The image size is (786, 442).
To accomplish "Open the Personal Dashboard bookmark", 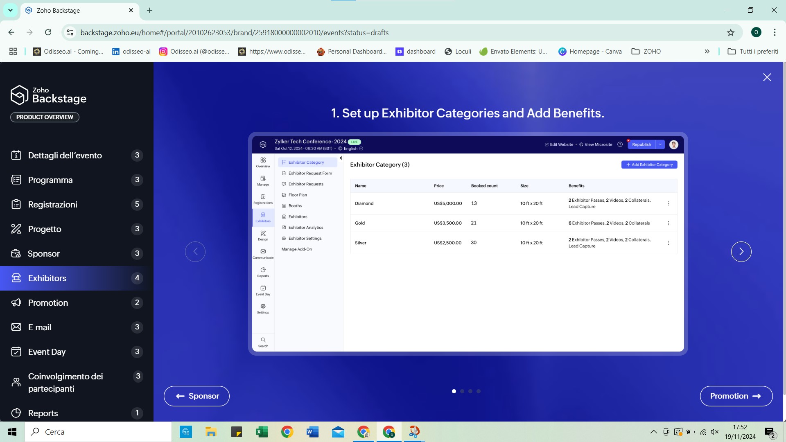I will 352,52.
